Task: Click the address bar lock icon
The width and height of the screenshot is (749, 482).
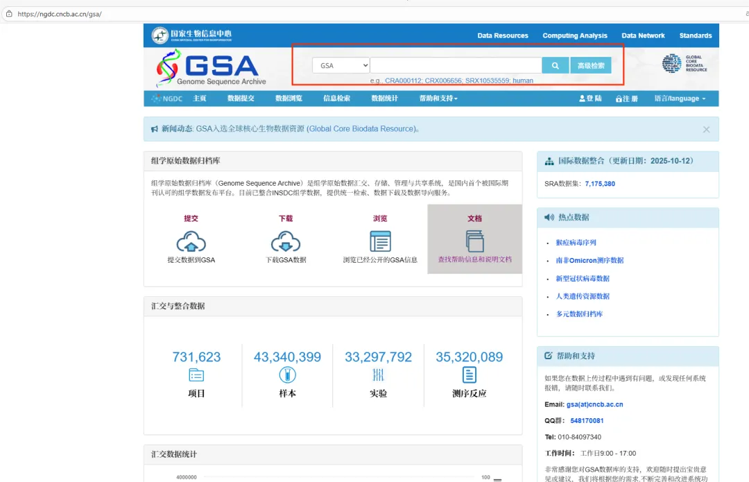Action: (x=9, y=14)
